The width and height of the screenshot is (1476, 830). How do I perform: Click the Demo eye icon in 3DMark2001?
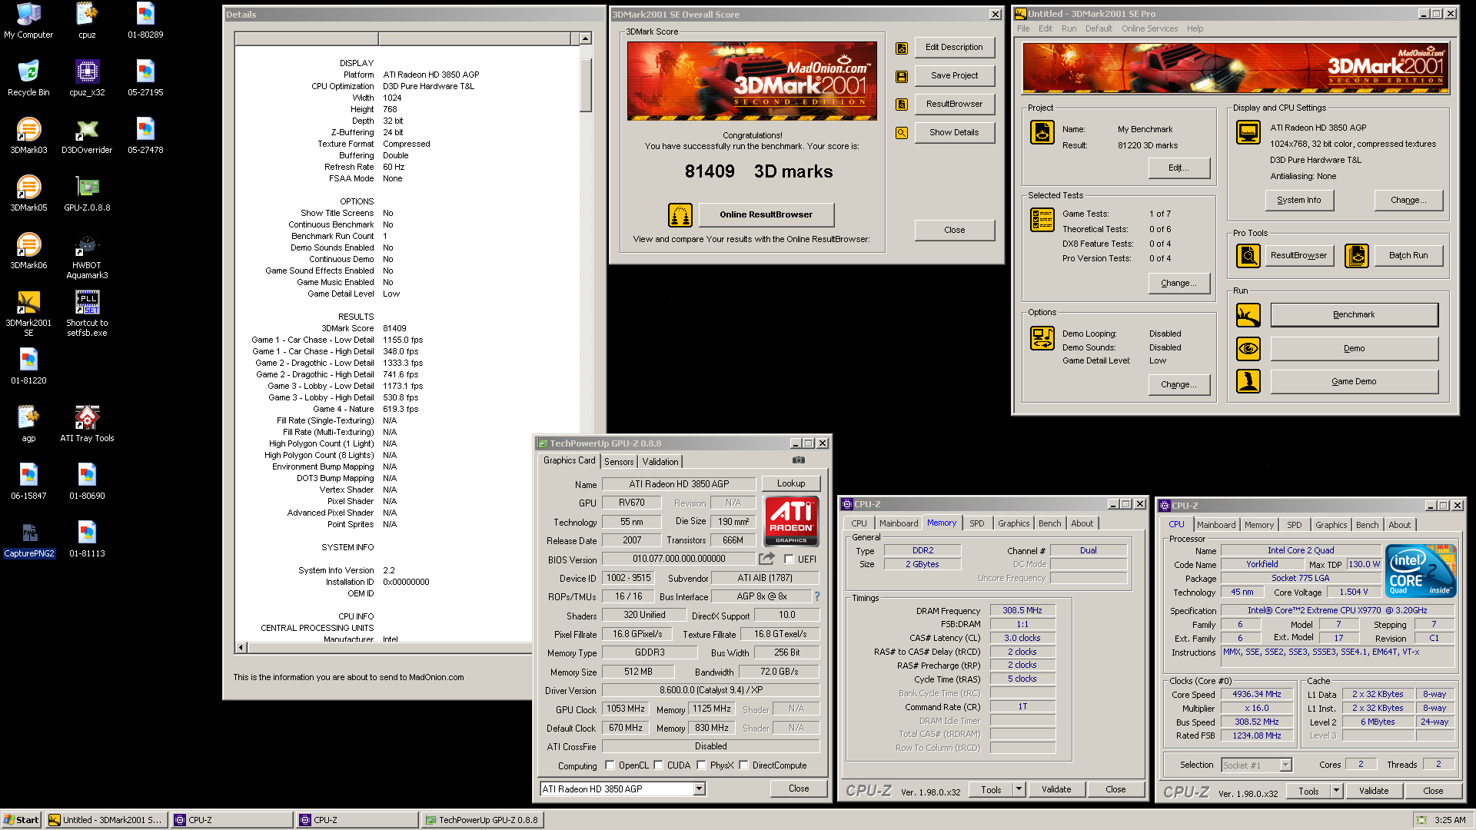click(1248, 349)
